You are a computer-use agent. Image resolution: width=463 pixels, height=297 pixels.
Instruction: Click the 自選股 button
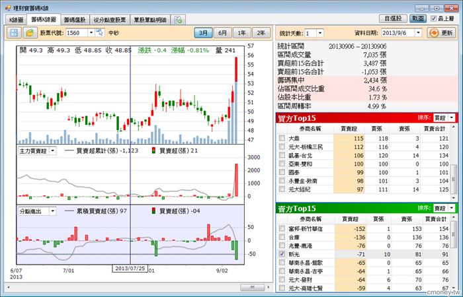click(x=393, y=18)
